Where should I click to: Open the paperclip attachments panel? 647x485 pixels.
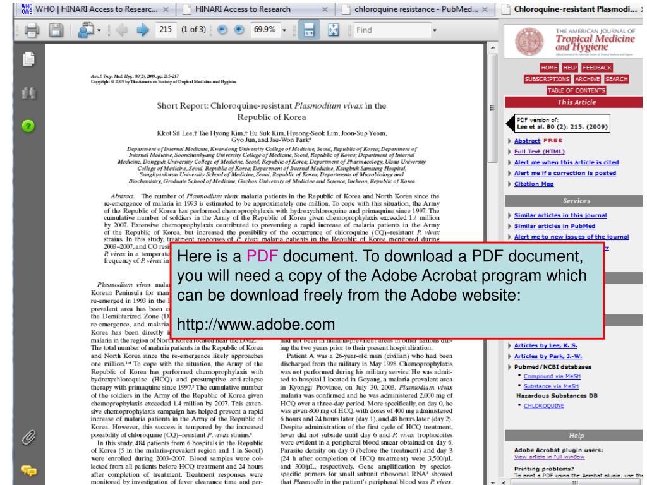pos(28,437)
